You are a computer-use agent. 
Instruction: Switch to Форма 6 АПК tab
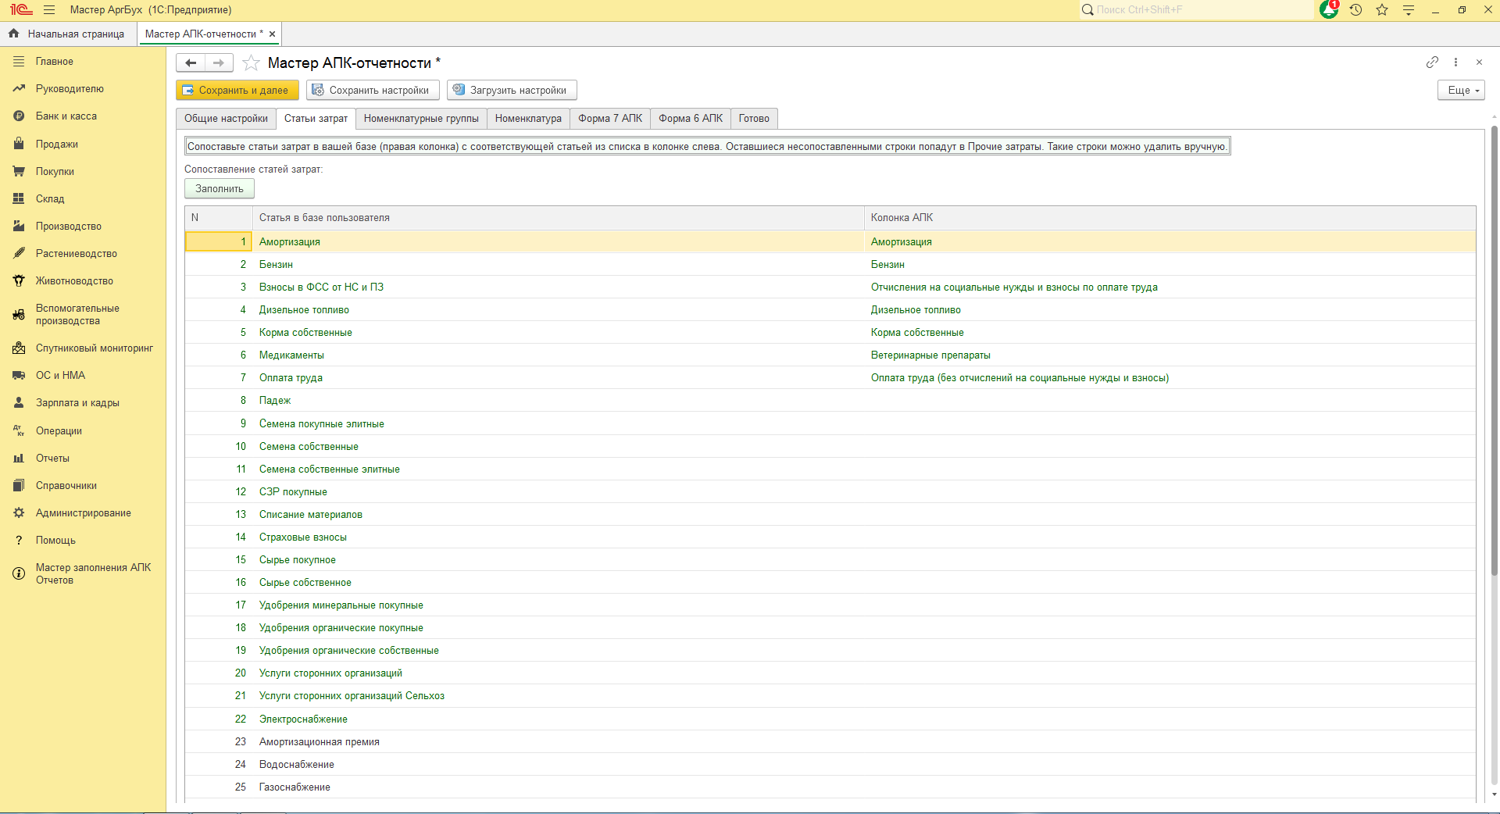pyautogui.click(x=691, y=119)
